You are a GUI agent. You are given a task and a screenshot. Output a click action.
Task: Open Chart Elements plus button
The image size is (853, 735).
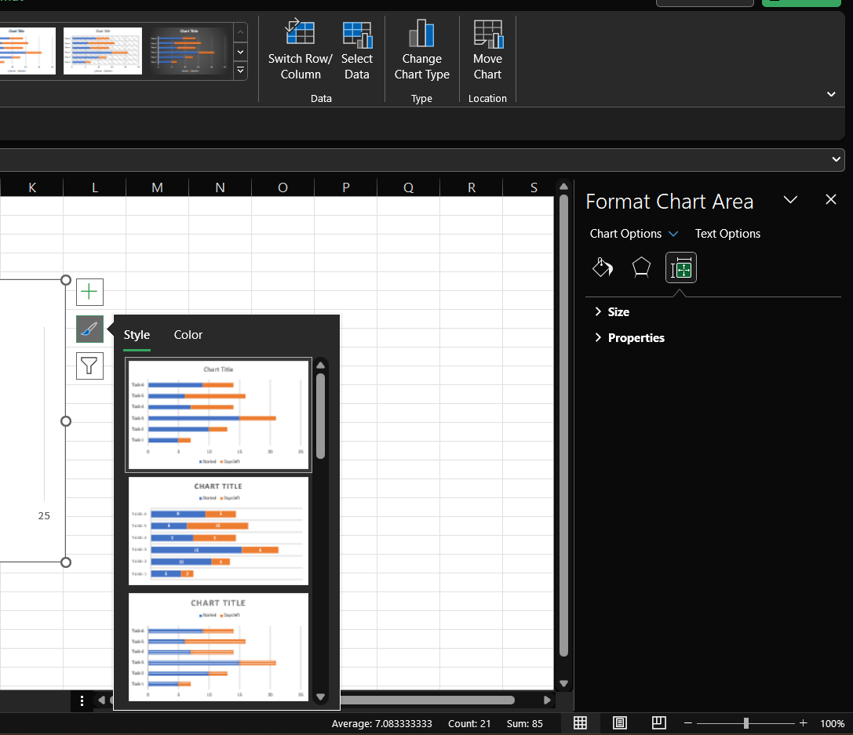coord(89,292)
